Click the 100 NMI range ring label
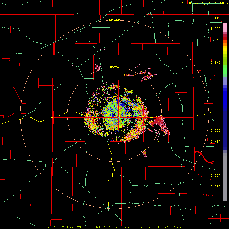The height and width of the screenshot is (229, 229). [x=114, y=20]
